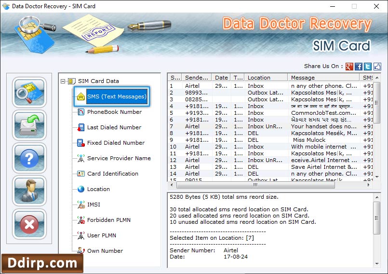Viewport: 388px width, 274px height.
Task: Click the table horizontal scrollbar thumb
Action: 255,185
